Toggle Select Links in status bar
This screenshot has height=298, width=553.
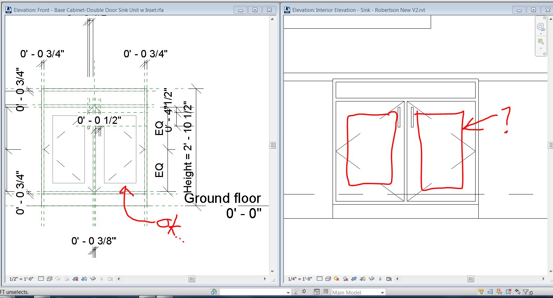(x=481, y=292)
